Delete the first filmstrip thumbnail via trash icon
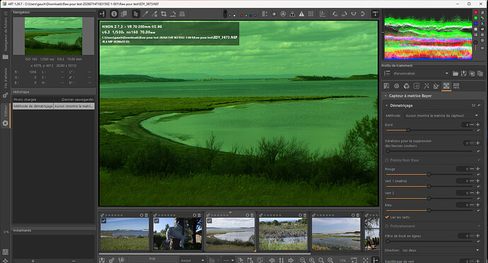 click(x=146, y=215)
